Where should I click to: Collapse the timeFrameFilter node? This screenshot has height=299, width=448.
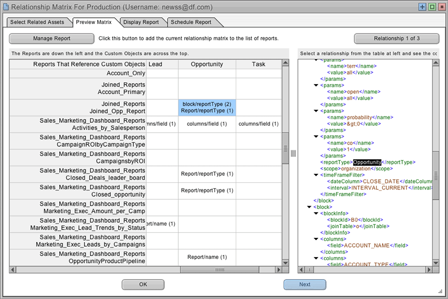click(x=316, y=175)
